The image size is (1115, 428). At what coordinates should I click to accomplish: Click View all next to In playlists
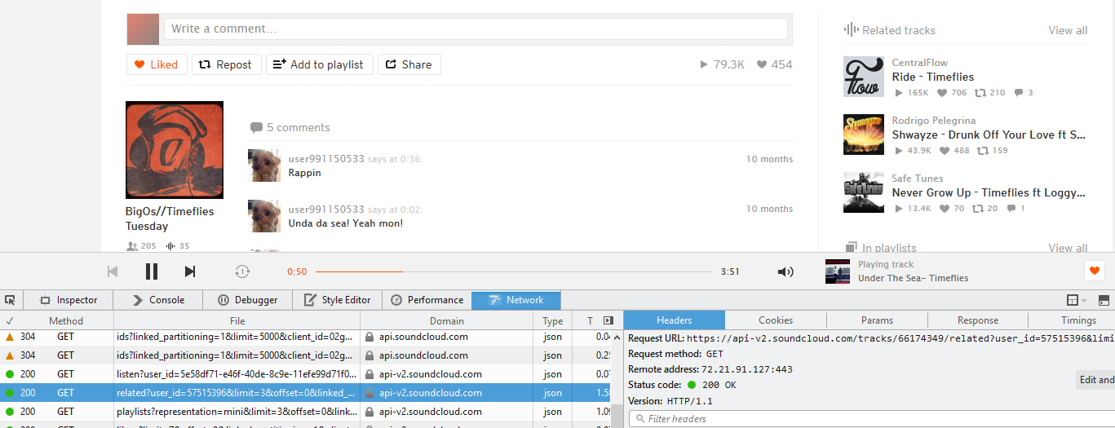[x=1068, y=248]
